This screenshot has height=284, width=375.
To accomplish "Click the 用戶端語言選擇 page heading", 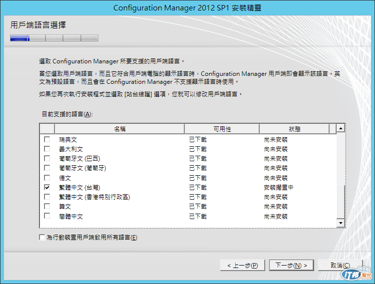I will 38,25.
